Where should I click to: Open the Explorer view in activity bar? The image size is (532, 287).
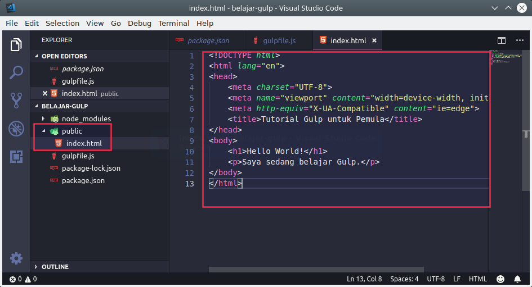[16, 45]
